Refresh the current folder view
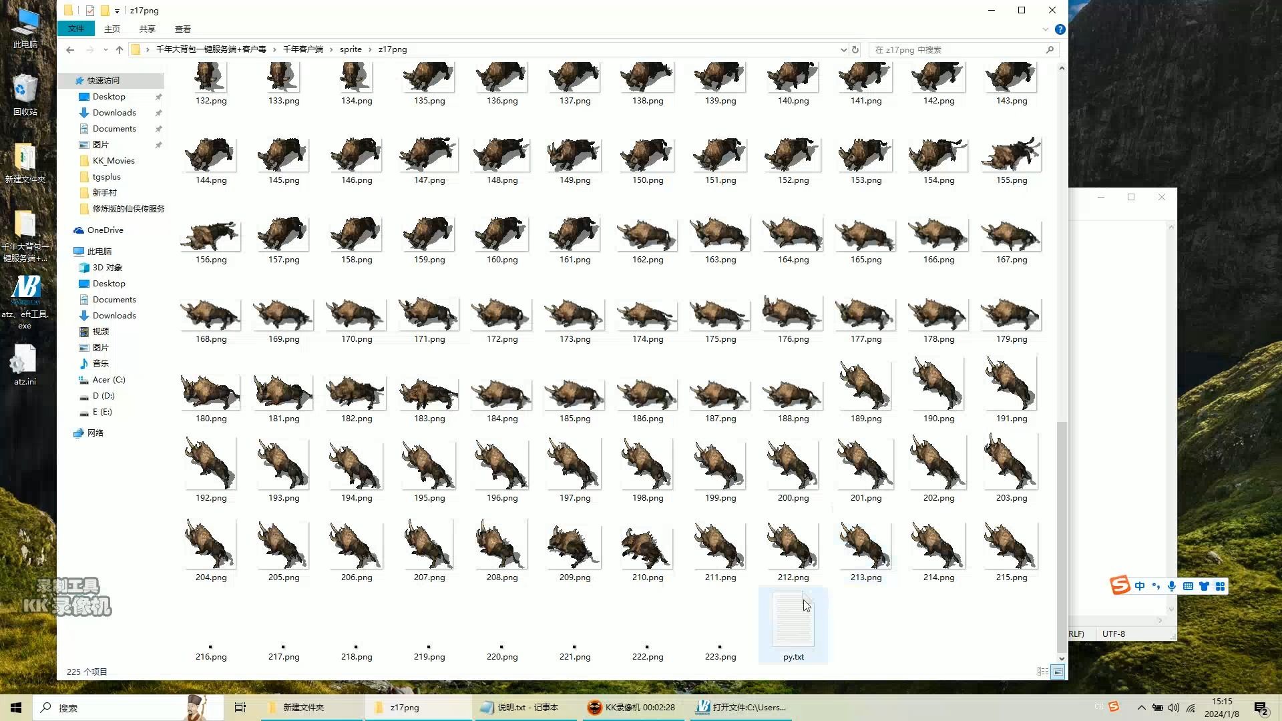Viewport: 1282px width, 721px height. tap(855, 49)
